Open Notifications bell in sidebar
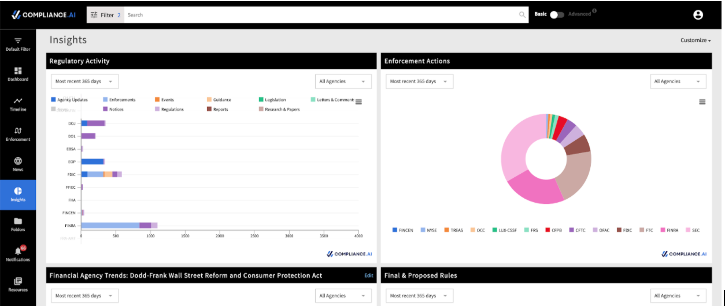Image resolution: width=725 pixels, height=306 pixels. [x=18, y=253]
